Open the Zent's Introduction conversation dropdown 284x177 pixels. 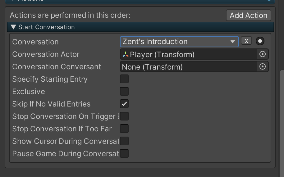(x=179, y=42)
